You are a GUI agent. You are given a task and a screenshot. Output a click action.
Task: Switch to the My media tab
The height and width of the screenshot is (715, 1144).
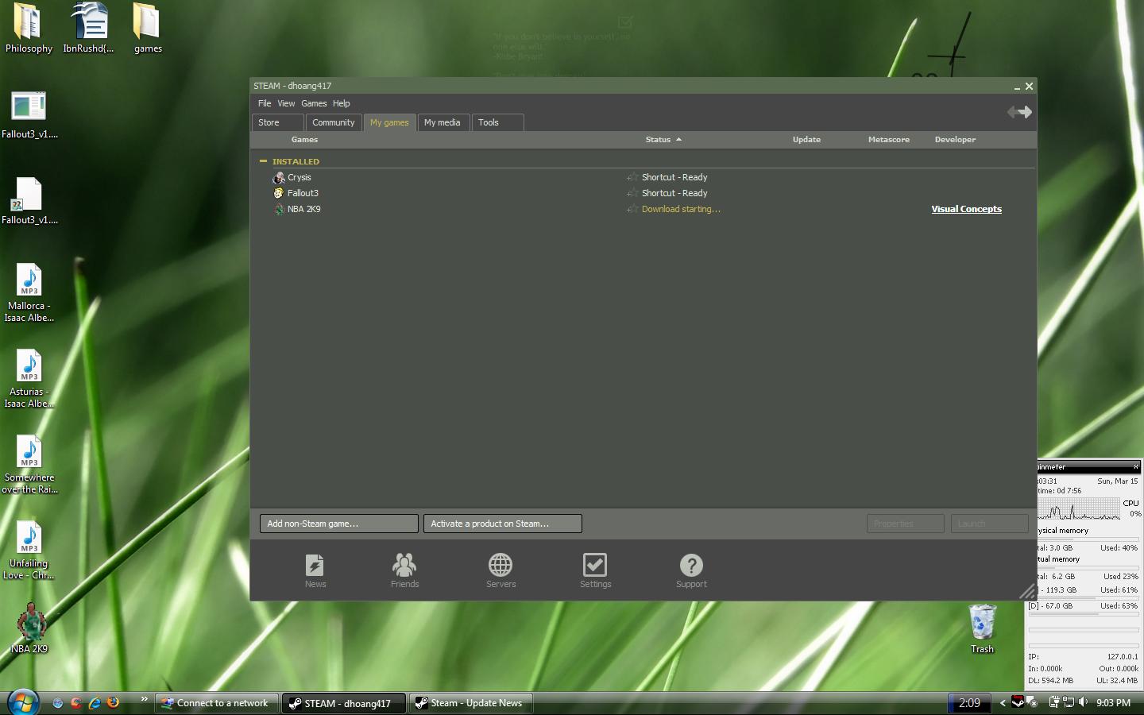(x=443, y=122)
